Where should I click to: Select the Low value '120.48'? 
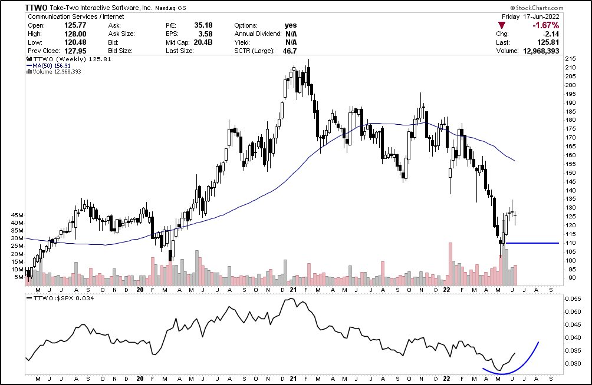coord(75,42)
